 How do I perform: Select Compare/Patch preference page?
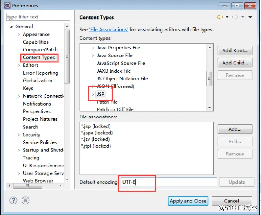[x=40, y=49]
